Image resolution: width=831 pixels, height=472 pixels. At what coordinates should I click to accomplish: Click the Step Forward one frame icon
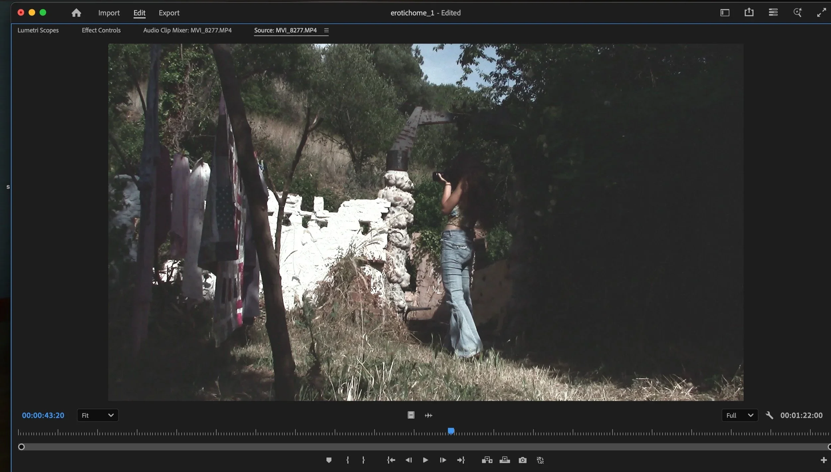(442, 460)
